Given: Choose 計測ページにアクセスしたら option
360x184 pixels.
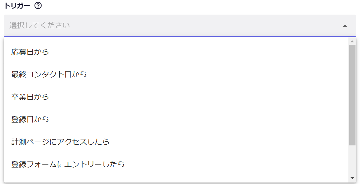Looking at the screenshot, I should (x=60, y=142).
